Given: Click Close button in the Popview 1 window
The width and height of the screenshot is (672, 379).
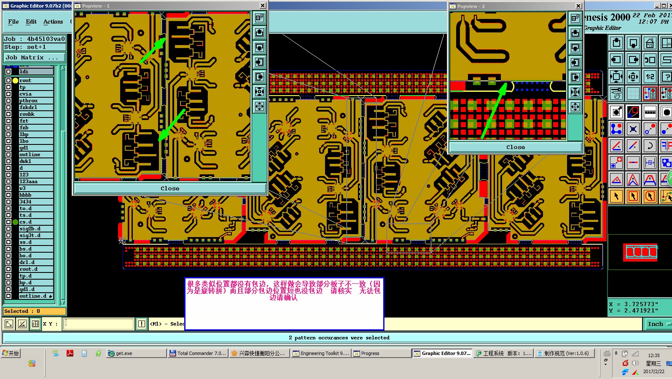Looking at the screenshot, I should [170, 188].
